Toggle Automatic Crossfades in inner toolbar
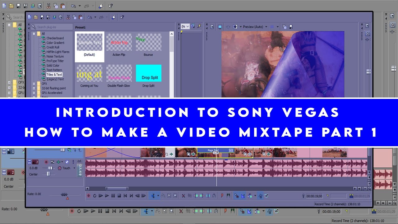398x224 pixels. pyautogui.click(x=243, y=196)
